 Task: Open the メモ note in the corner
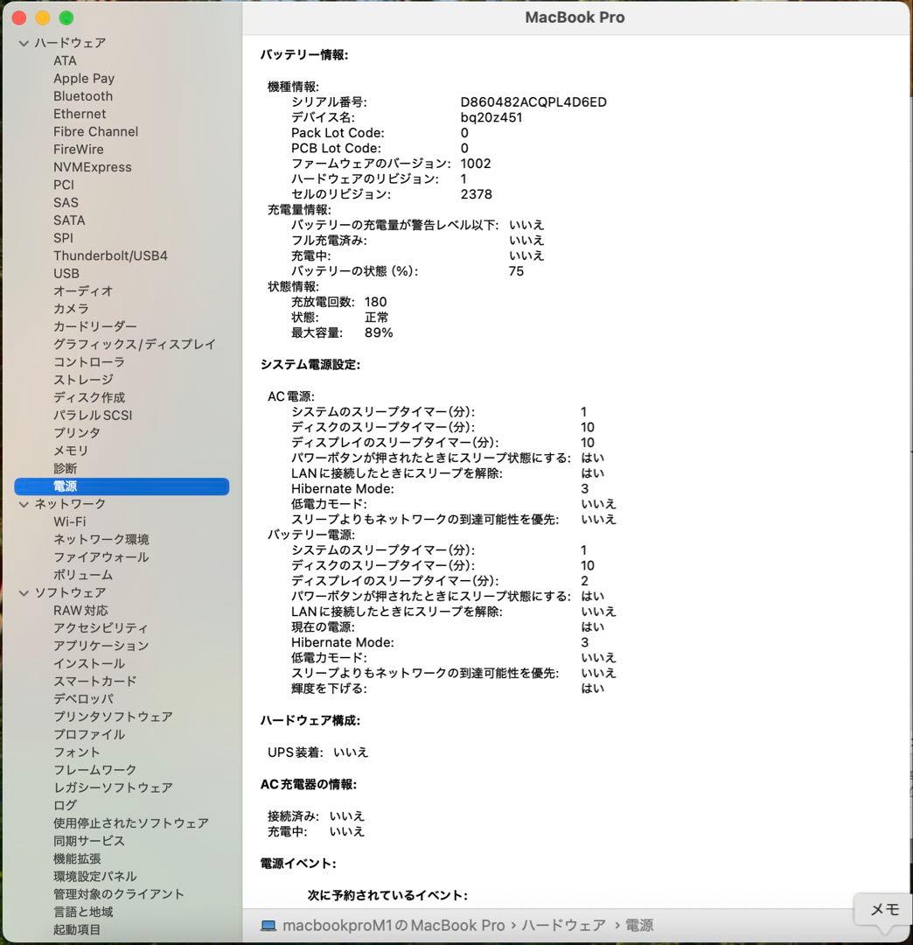click(x=882, y=910)
